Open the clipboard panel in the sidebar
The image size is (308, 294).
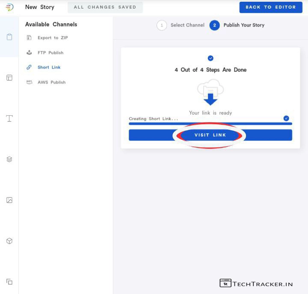[9, 37]
